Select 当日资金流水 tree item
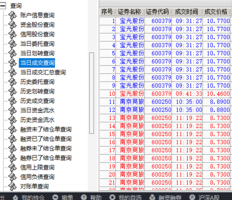This screenshot has height=200, width=232. [x=37, y=110]
